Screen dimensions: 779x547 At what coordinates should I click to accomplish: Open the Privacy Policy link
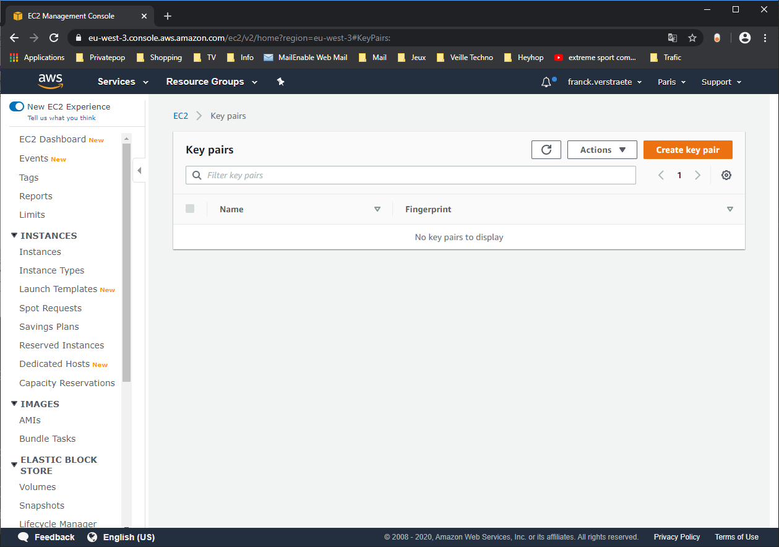coord(677,537)
